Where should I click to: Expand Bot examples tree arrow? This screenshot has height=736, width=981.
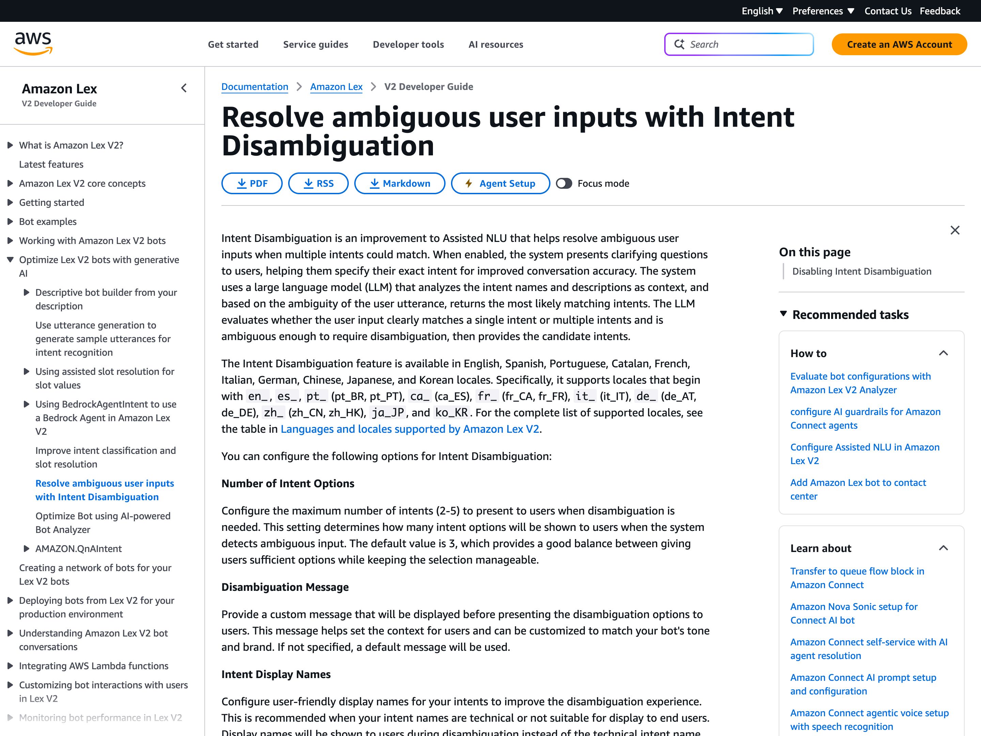(x=10, y=221)
